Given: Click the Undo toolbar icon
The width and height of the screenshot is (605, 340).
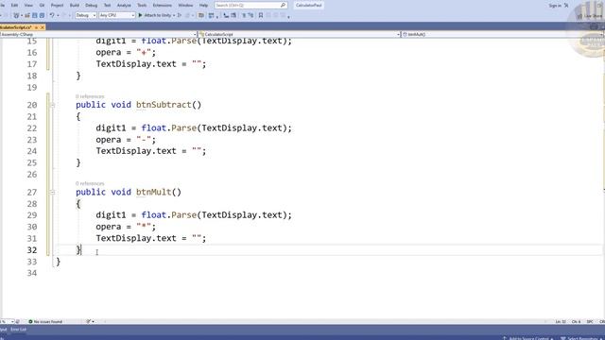Looking at the screenshot, I should pos(52,15).
